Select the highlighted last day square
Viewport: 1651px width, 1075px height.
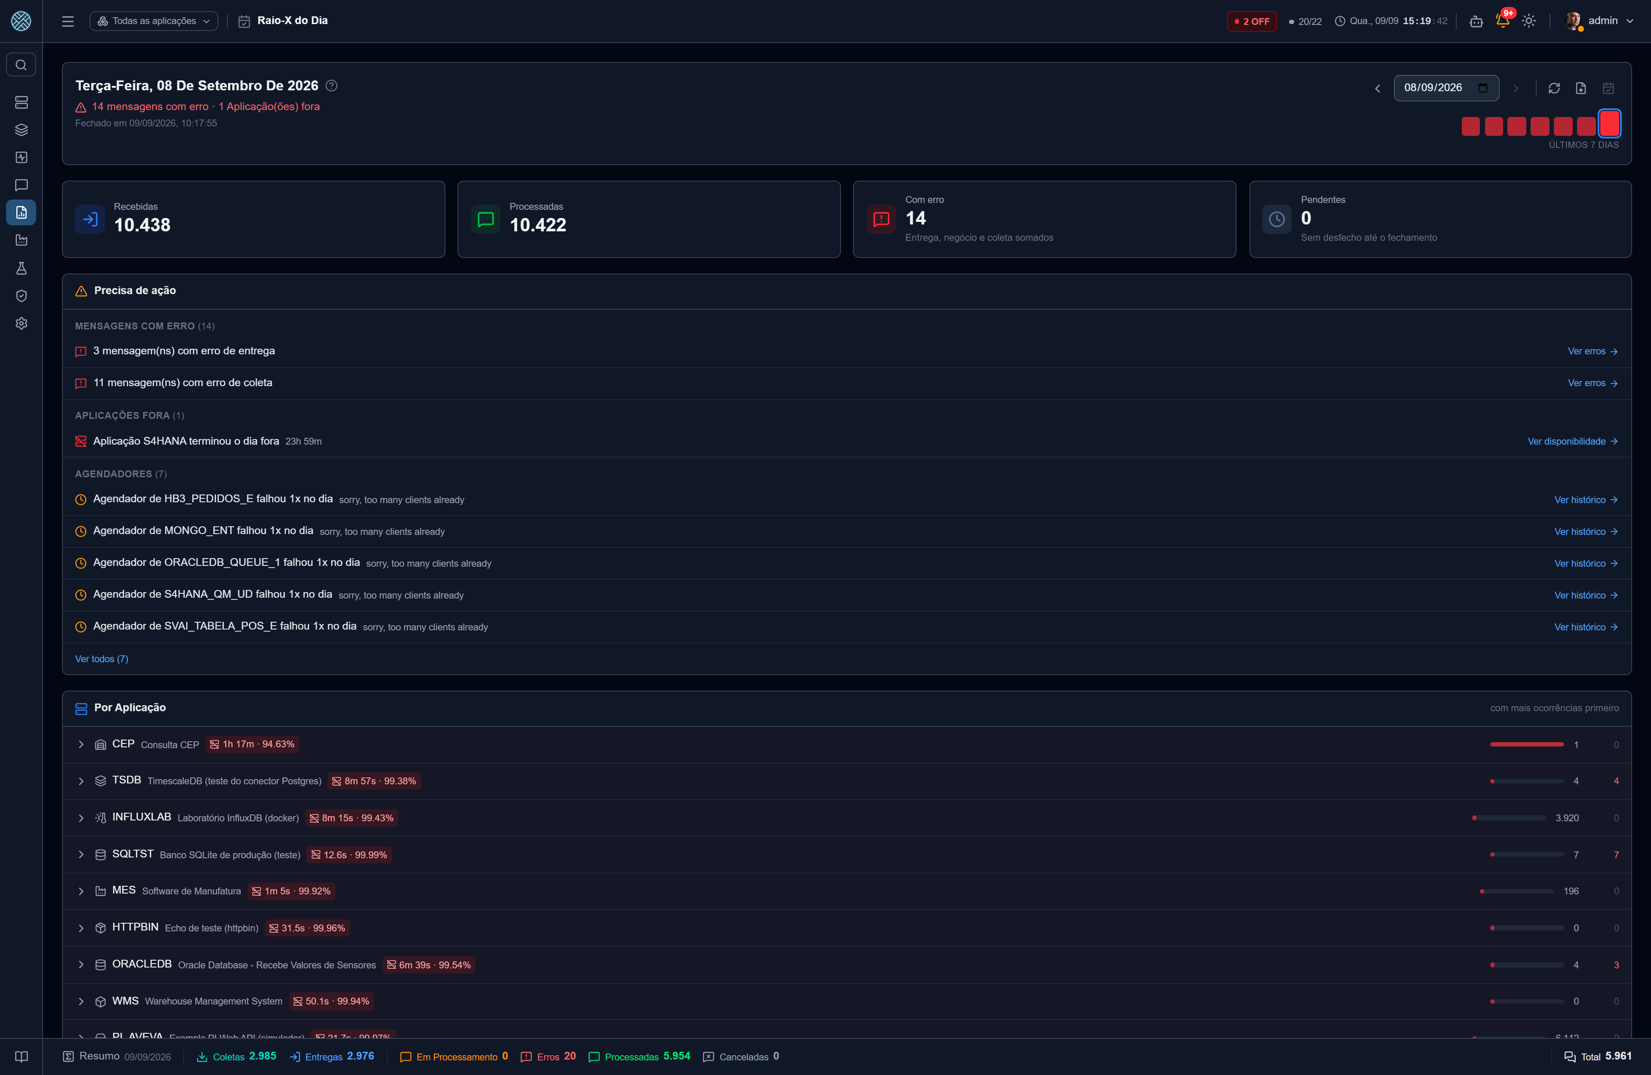click(x=1609, y=124)
